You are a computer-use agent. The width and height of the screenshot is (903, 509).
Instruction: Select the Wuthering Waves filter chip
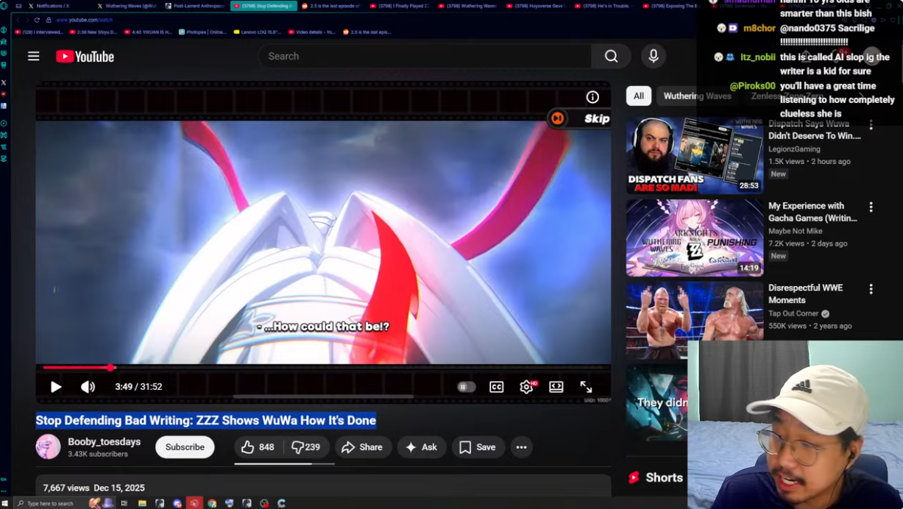(x=698, y=96)
